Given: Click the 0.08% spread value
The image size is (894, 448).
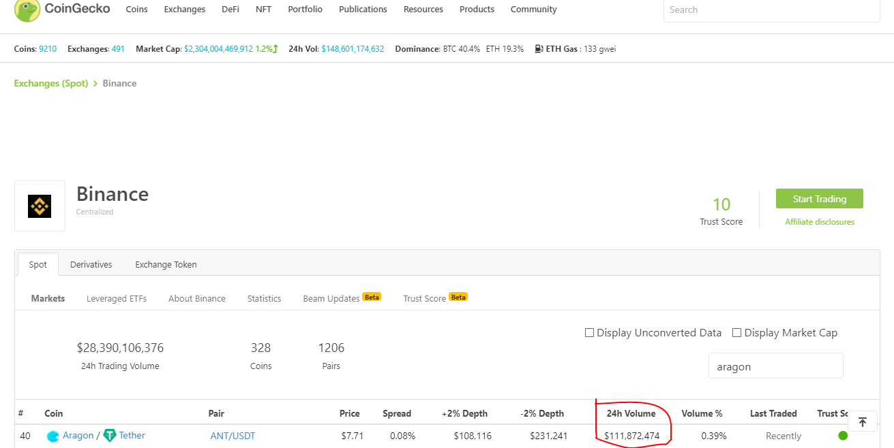Looking at the screenshot, I should (x=402, y=436).
